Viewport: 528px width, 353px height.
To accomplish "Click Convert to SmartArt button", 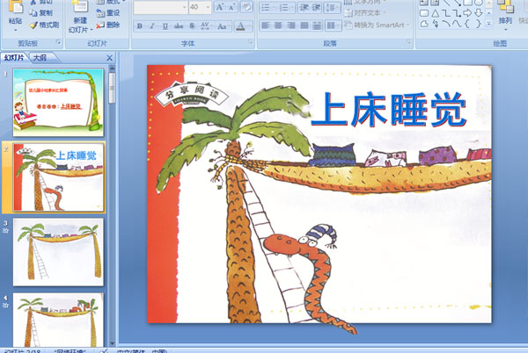I will tap(378, 25).
